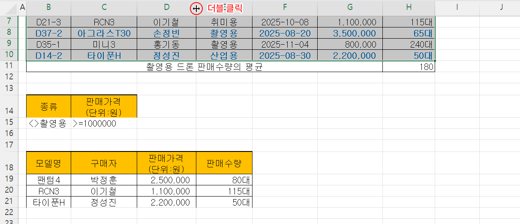This screenshot has height=224, width=520.
Task: Click price cell 800,000
Action: (350, 44)
